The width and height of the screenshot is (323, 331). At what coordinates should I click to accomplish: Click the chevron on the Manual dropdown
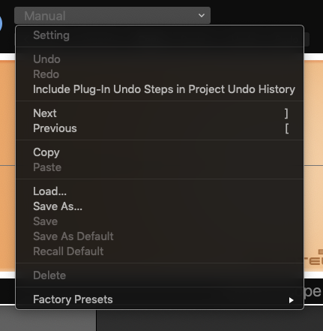(202, 16)
